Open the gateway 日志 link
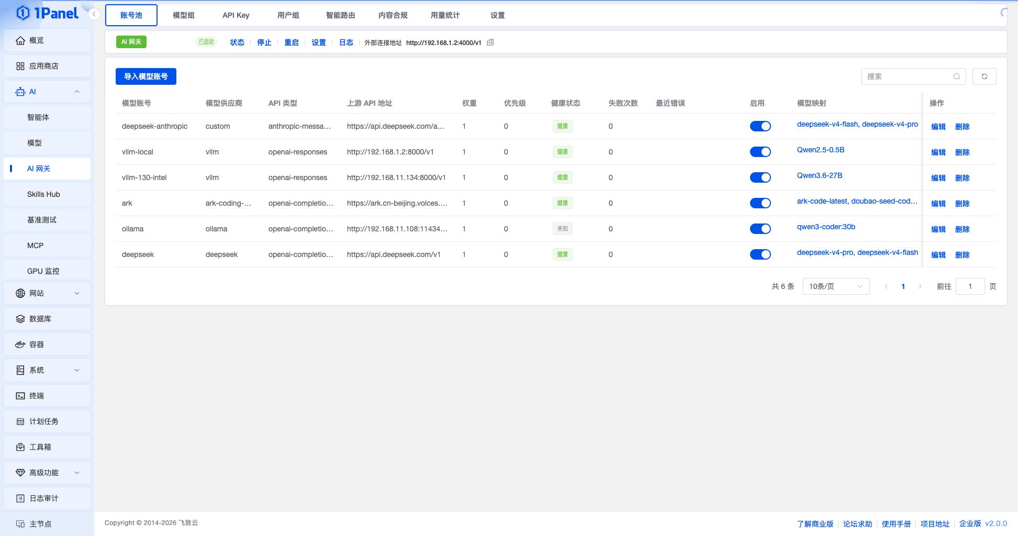 pyautogui.click(x=346, y=42)
